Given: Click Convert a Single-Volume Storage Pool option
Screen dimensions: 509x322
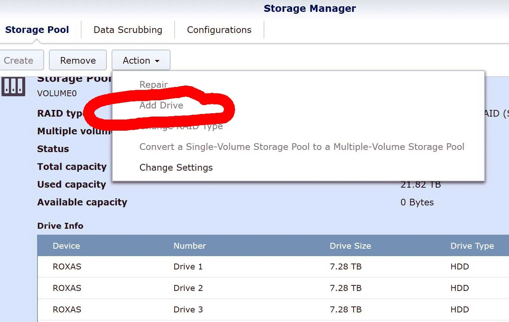Looking at the screenshot, I should click(301, 147).
